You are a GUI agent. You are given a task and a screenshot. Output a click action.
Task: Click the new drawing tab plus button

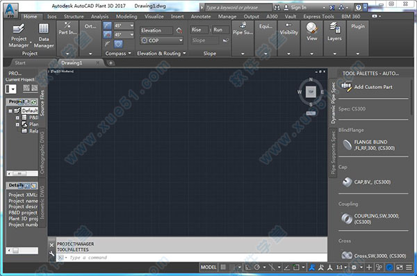pyautogui.click(x=111, y=63)
